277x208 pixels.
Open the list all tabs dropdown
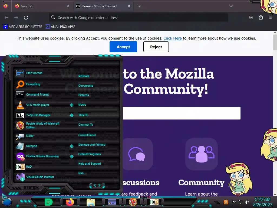pyautogui.click(x=231, y=6)
